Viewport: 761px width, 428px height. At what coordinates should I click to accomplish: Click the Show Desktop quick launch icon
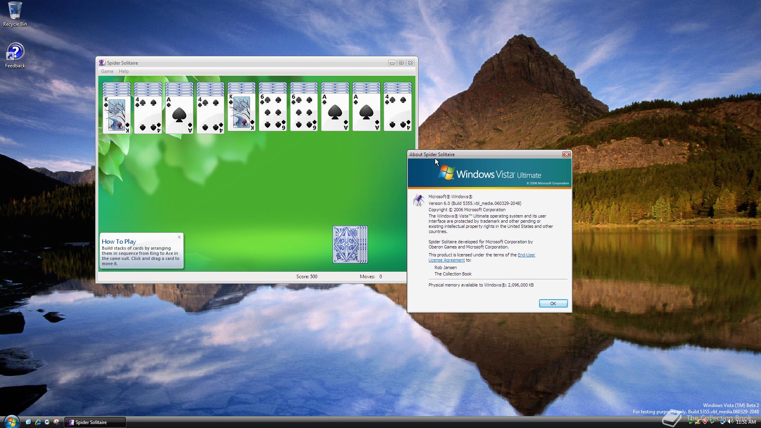click(29, 422)
